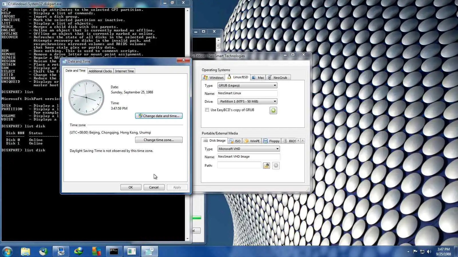Viewport: 458px width, 257px height.
Task: Click the diskpart scrollbar down arrow
Action: point(187,238)
